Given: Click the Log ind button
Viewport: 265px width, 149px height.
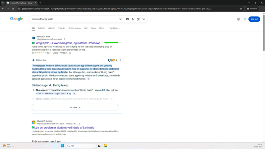Looking at the screenshot, I should tap(254, 19).
